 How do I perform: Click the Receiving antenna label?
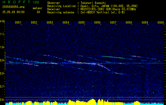coord(61,12)
